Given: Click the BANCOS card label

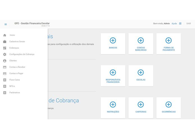Looking at the screenshot, I should pos(113,48).
